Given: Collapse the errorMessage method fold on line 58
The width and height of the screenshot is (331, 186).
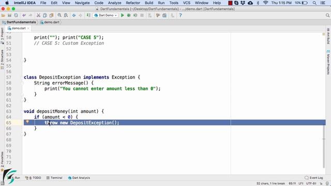Looking at the screenshot, I should tap(22, 83).
